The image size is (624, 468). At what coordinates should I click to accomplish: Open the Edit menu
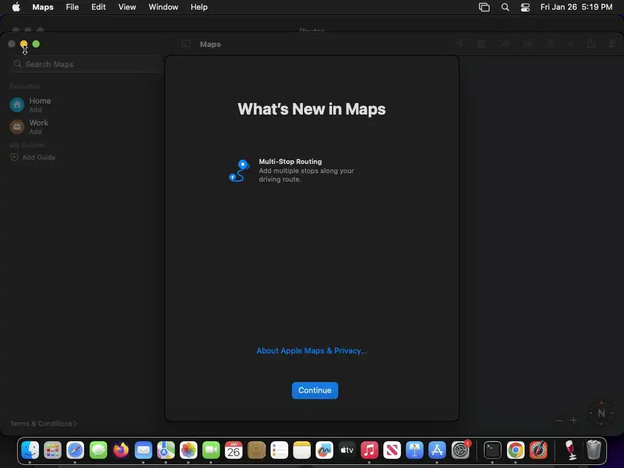98,7
